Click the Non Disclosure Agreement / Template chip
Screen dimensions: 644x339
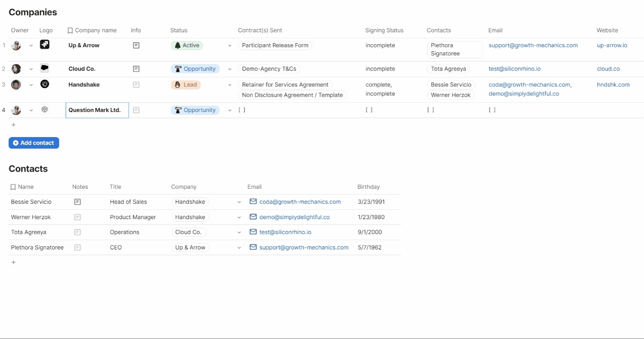coord(292,95)
